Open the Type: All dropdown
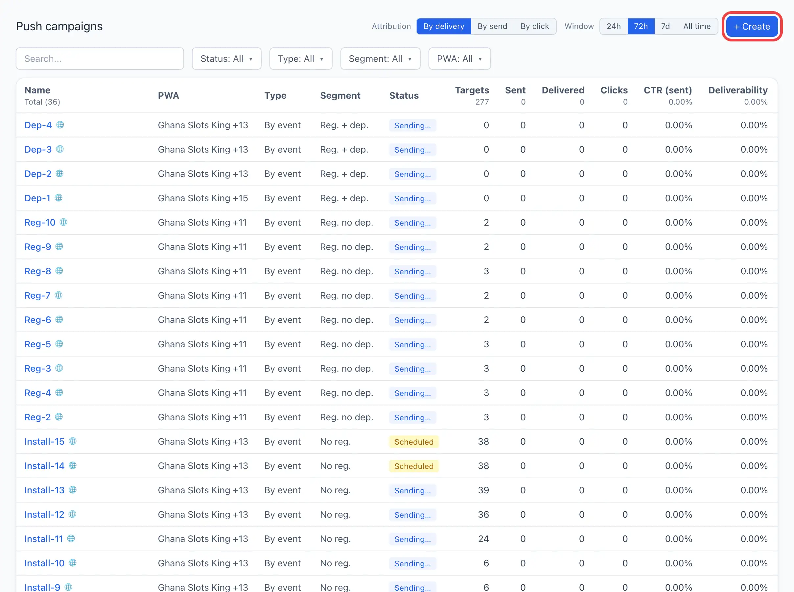Viewport: 794px width, 592px height. click(x=301, y=59)
